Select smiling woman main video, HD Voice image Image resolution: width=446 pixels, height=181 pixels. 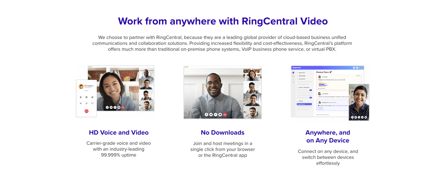pyautogui.click(x=113, y=89)
